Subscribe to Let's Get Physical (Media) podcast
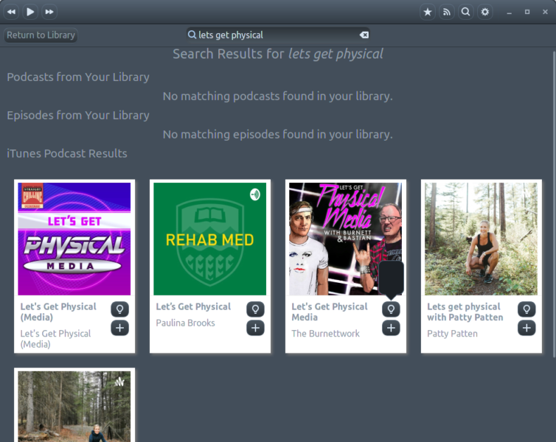The image size is (556, 442). pyautogui.click(x=120, y=328)
